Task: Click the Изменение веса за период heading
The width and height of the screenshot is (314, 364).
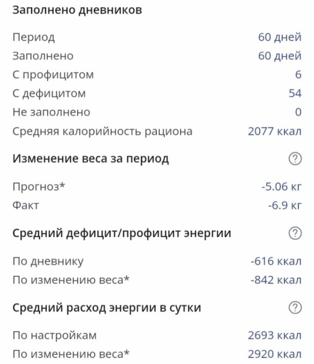Action: click(x=91, y=159)
